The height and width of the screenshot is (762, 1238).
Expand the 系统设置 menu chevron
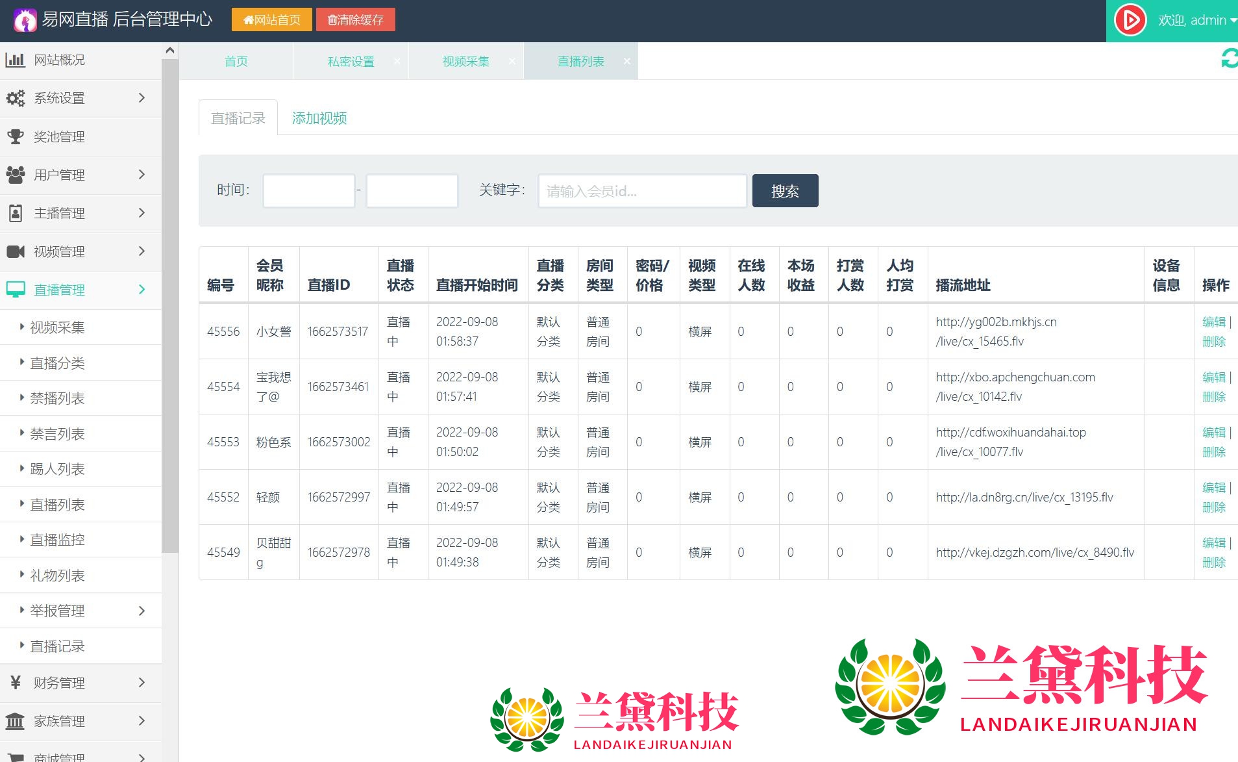[x=142, y=98]
